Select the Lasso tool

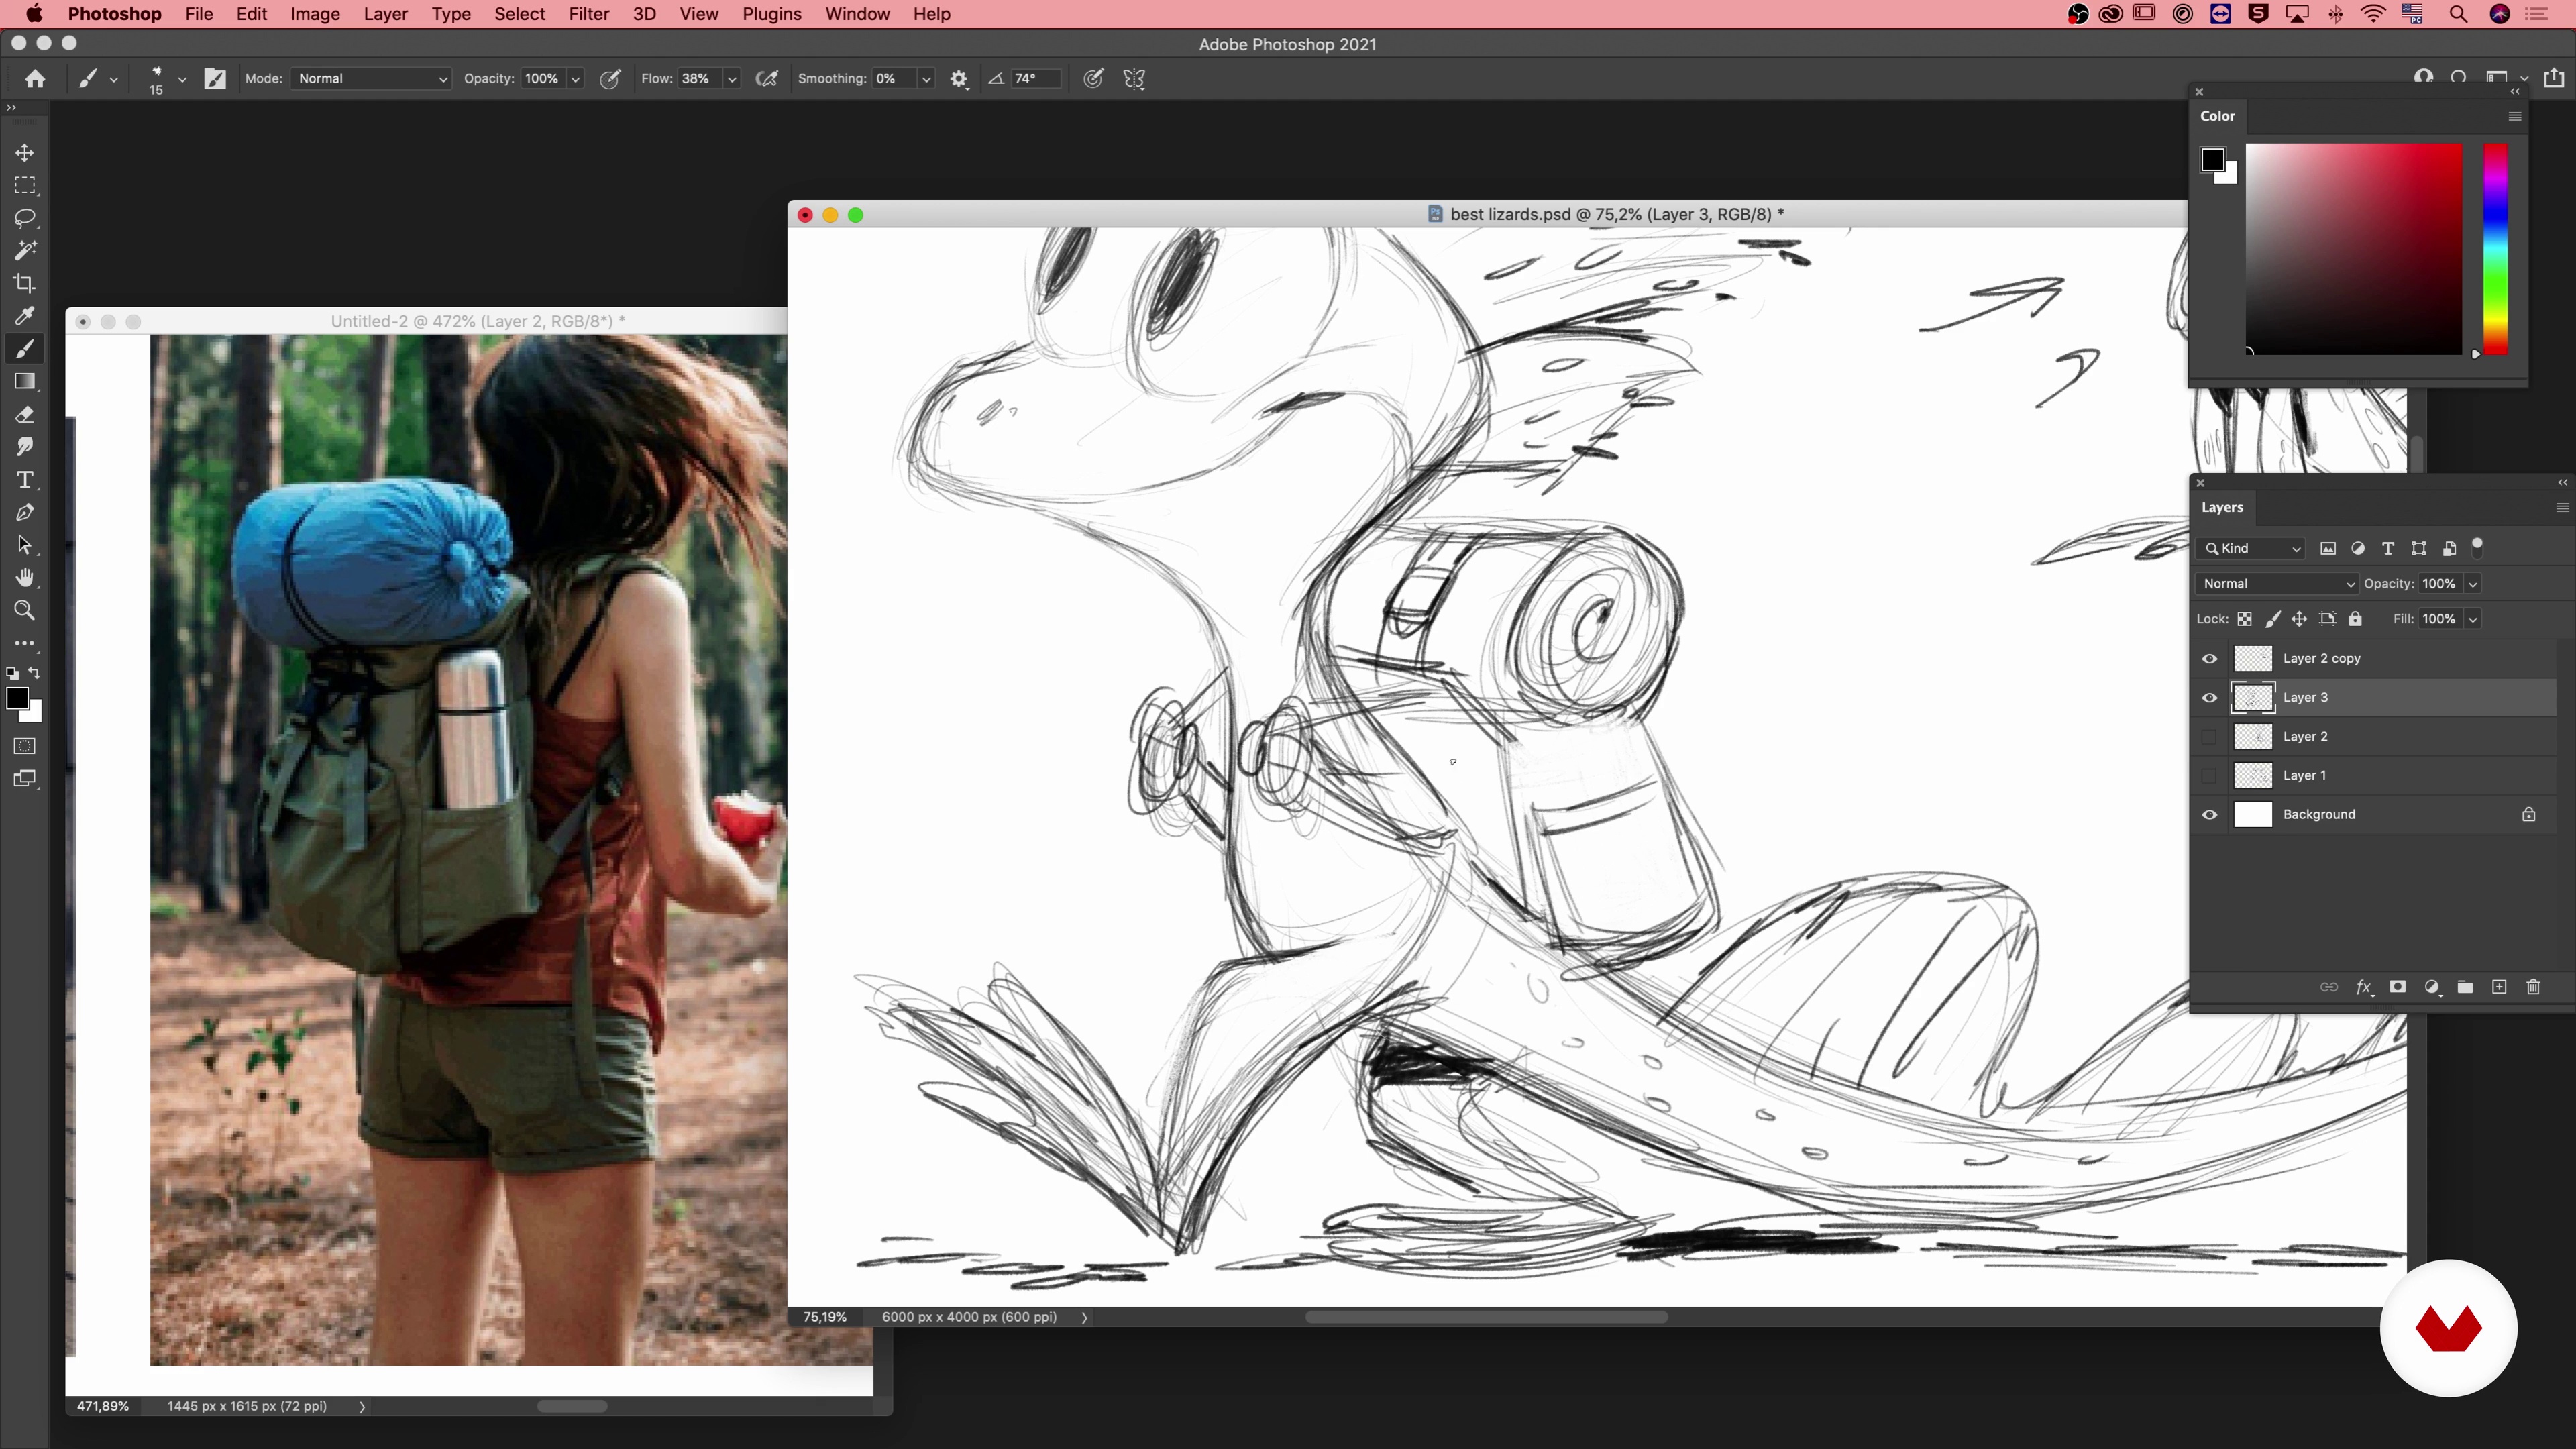(25, 218)
